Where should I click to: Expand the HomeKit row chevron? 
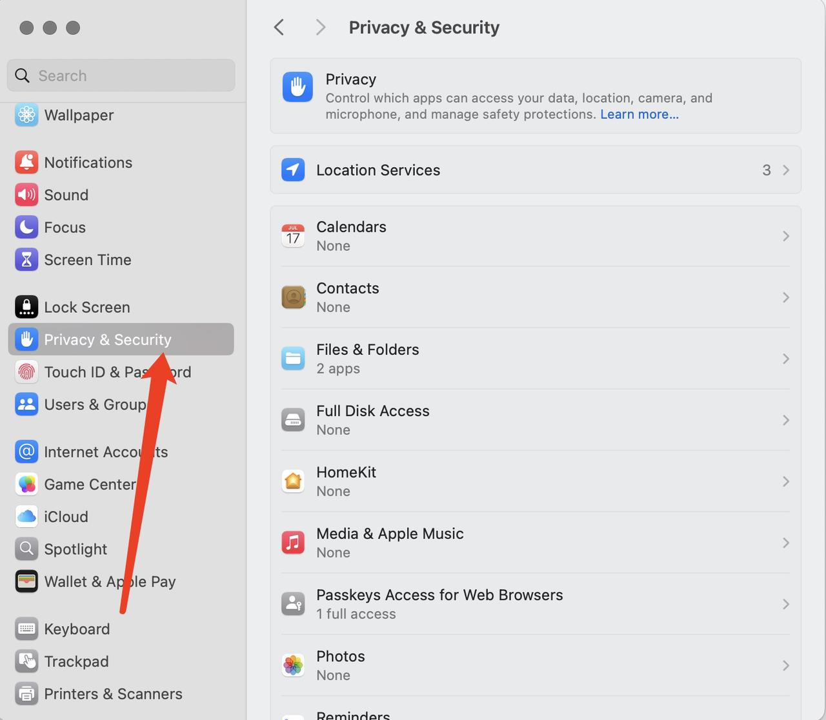[786, 481]
